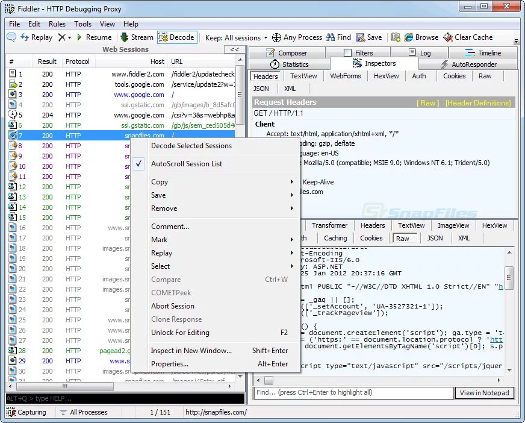The width and height of the screenshot is (525, 423).
Task: Click session 6 script icon
Action: [x=13, y=125]
